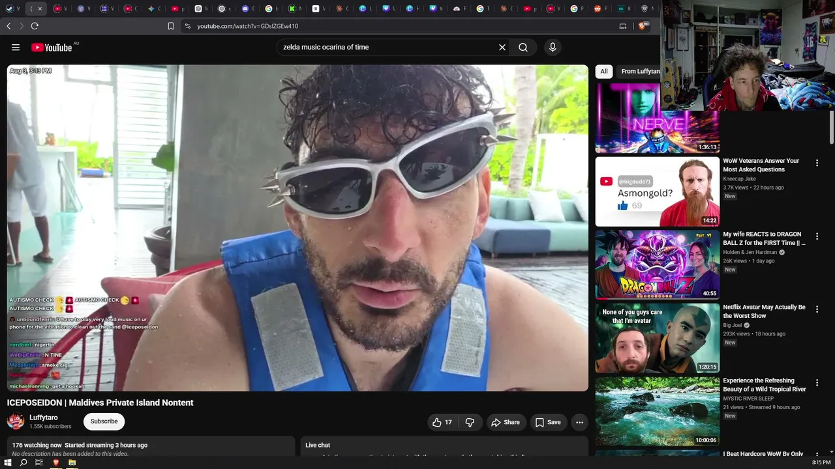
Task: Open the Dragon Ball Z reaction thumbnail
Action: click(658, 264)
